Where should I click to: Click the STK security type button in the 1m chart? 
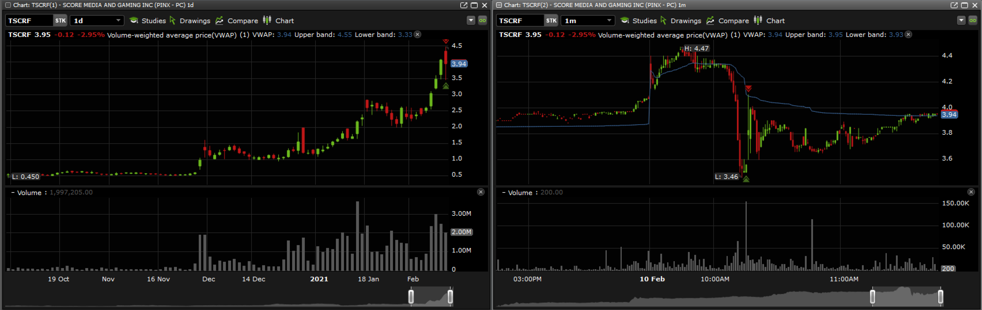point(551,20)
